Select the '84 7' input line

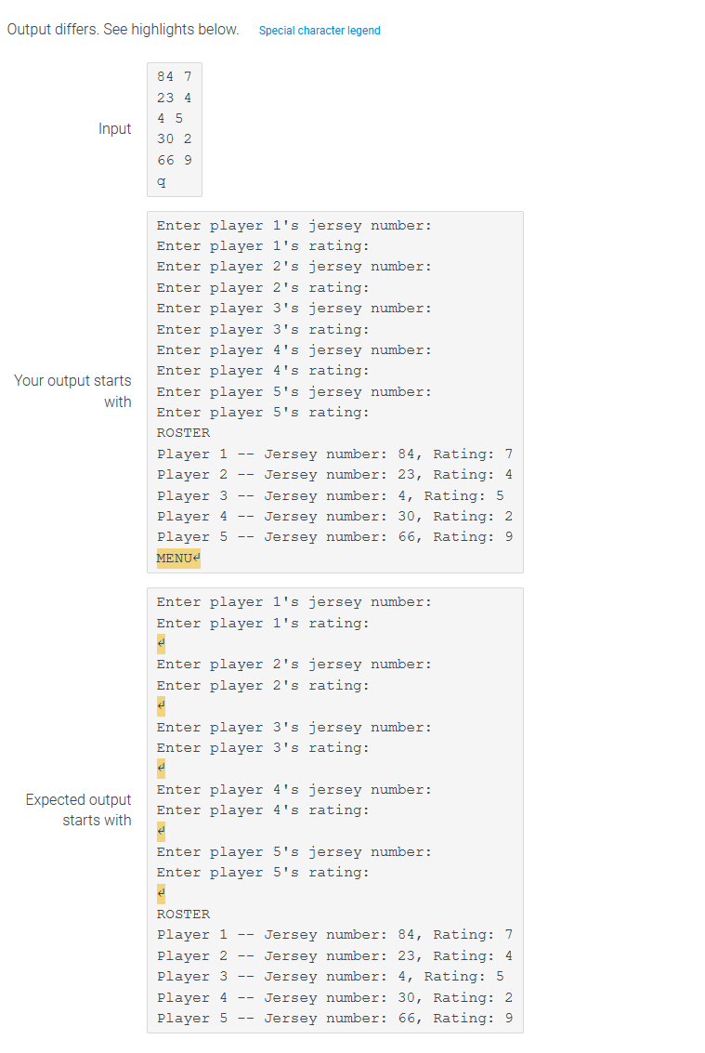[x=174, y=76]
